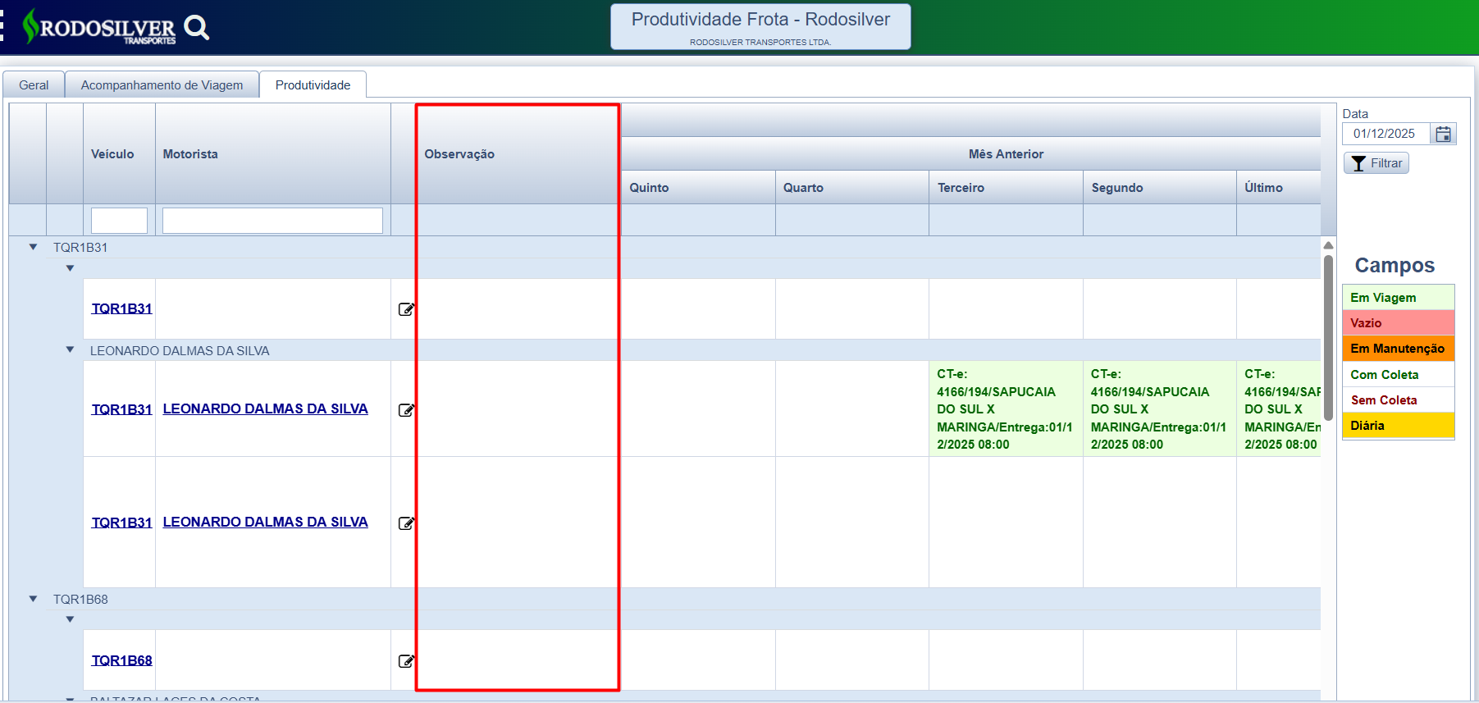Click the Rodosilver Transportes logo
Viewport: 1479px width, 703px height.
[x=100, y=27]
